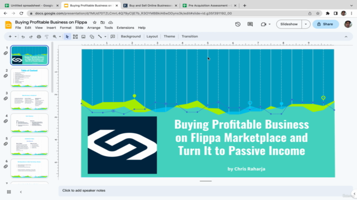Switch to Pre Acquisition Assessment tab
Screen dimensions: 357x200
pos(210,6)
